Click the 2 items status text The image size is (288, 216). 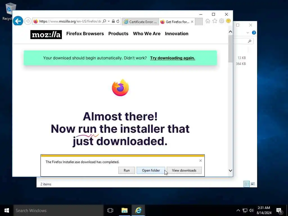[x=46, y=184]
